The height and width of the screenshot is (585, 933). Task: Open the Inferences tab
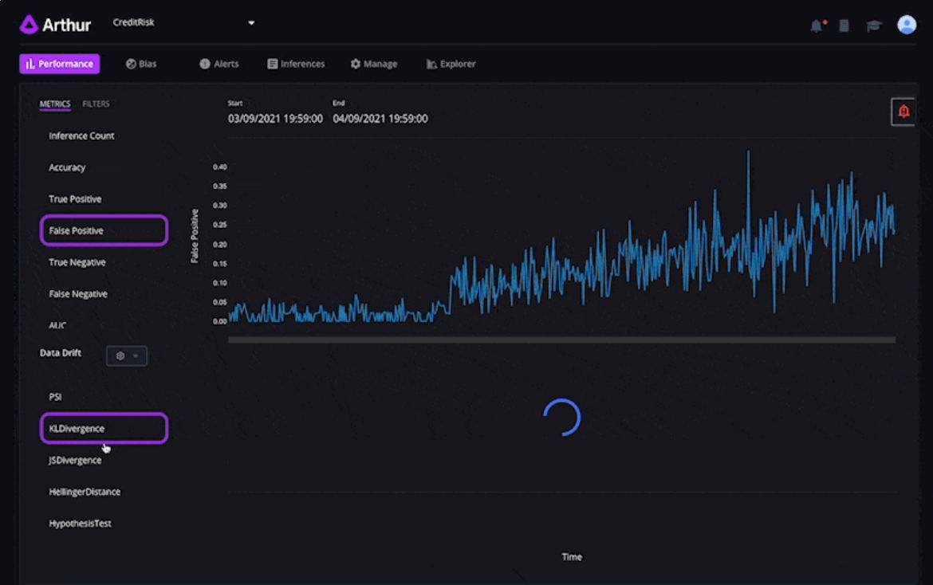(x=296, y=64)
